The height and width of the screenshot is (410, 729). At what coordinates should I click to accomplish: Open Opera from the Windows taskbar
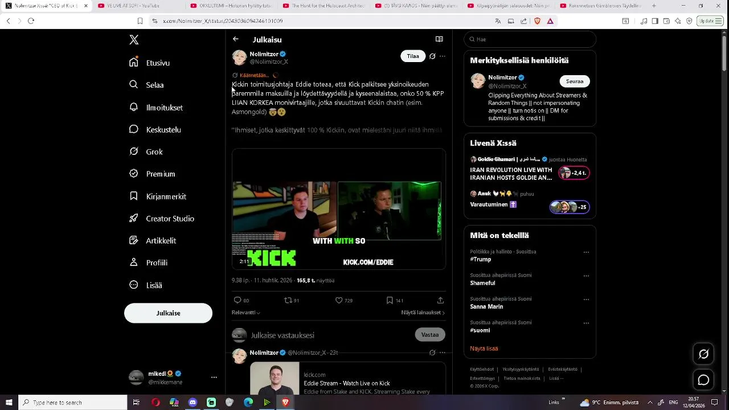pos(155,403)
